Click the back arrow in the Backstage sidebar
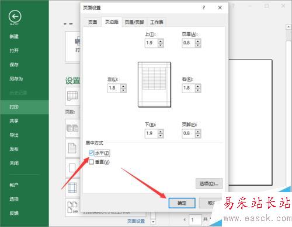Screen dimensions: 292x227 pyautogui.click(x=15, y=17)
